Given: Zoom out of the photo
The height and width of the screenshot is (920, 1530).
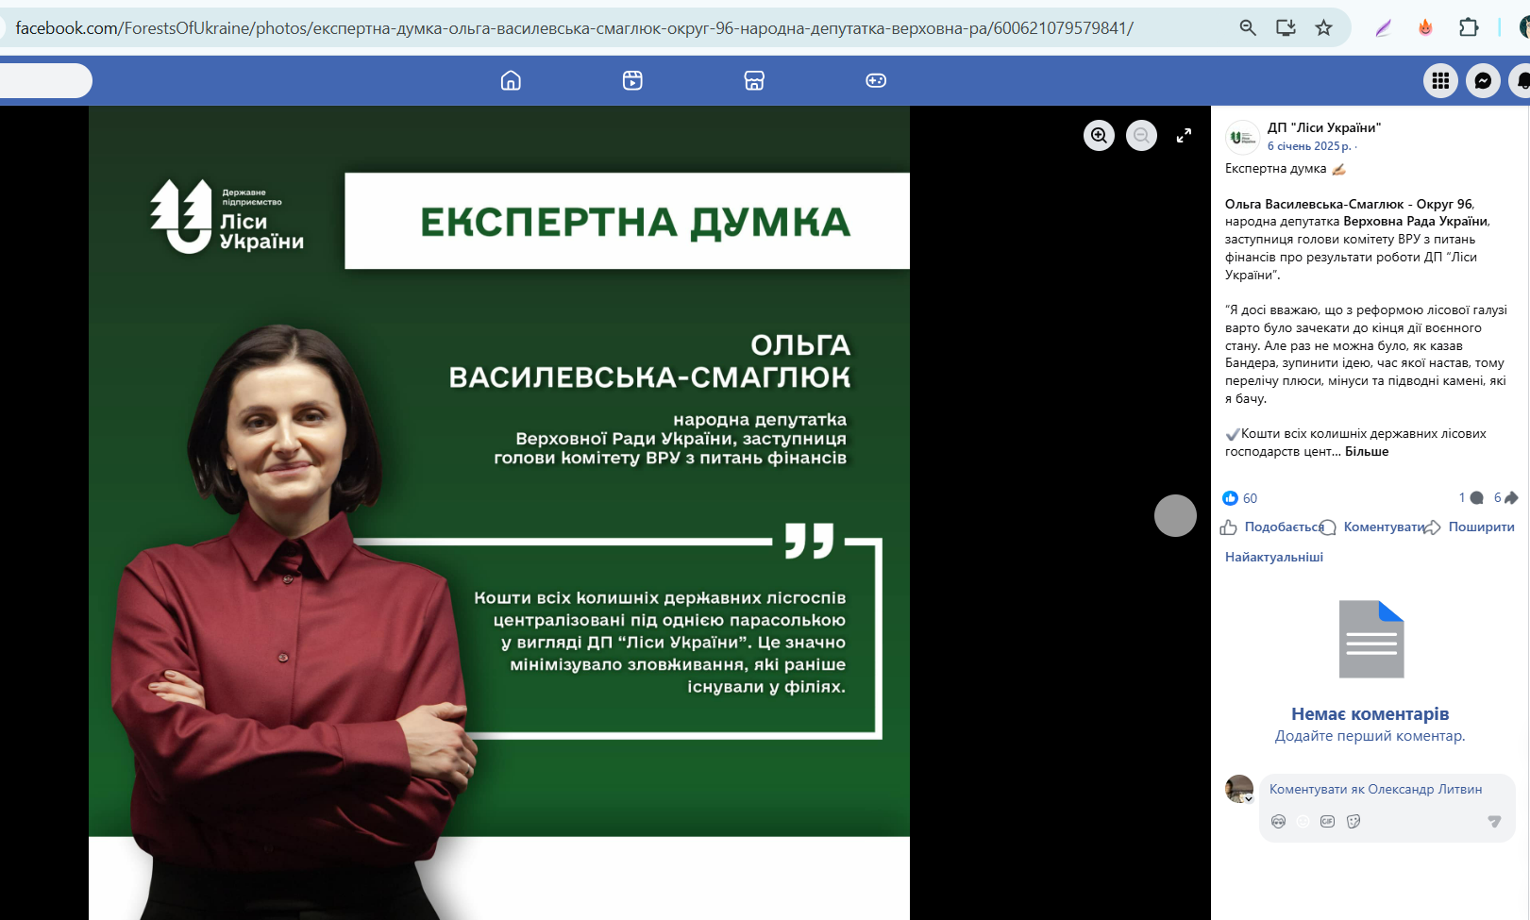Looking at the screenshot, I should (x=1141, y=135).
